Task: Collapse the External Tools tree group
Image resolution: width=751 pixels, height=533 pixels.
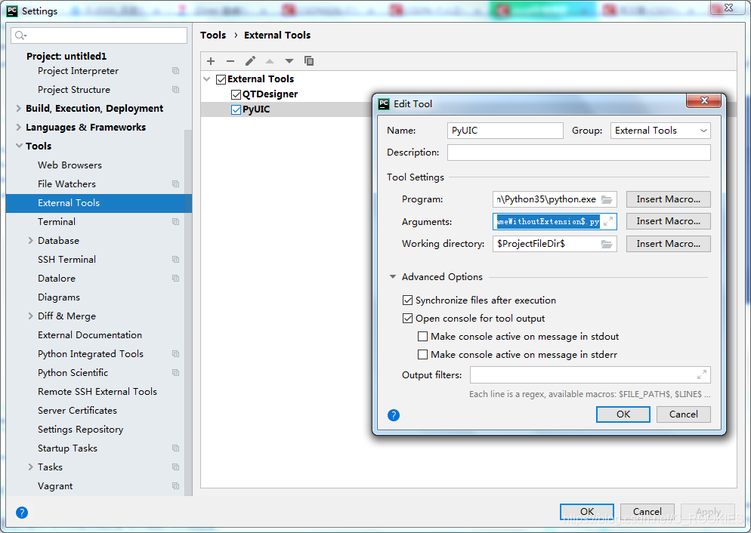Action: click(x=206, y=79)
